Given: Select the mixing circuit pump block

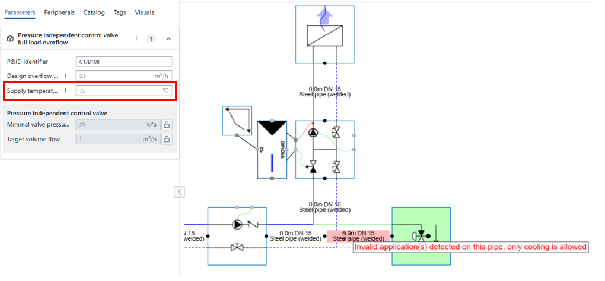Looking at the screenshot, I should click(324, 149).
